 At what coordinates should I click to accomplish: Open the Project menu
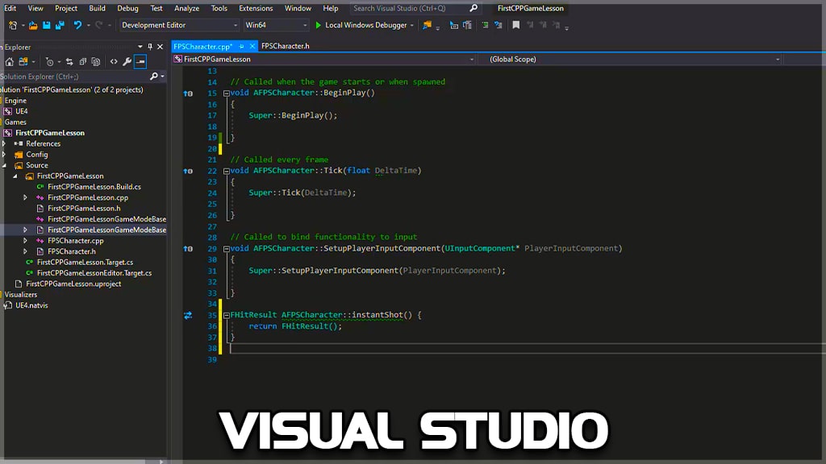66,8
